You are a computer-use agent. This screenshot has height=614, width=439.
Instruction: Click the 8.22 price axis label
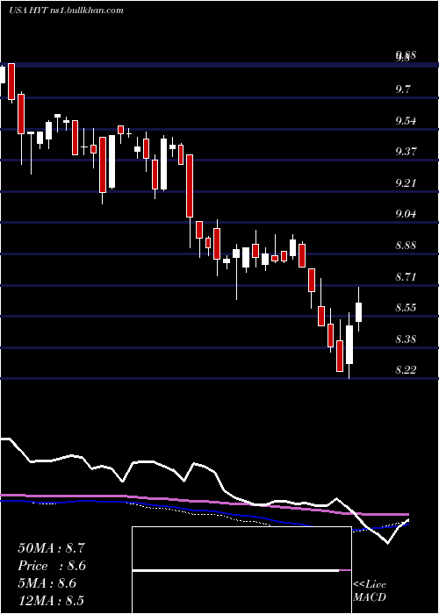click(406, 370)
